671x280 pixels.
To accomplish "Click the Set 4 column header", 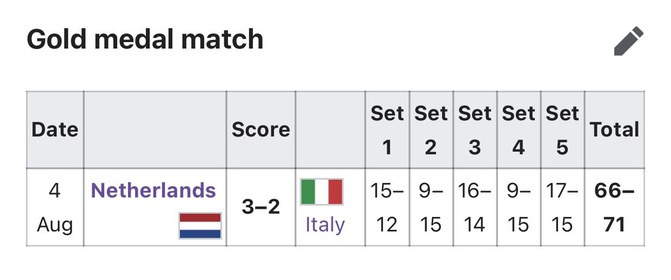I will pyautogui.click(x=519, y=129).
